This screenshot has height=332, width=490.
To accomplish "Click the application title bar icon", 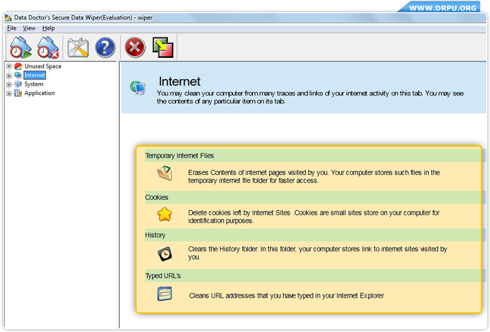I will point(8,18).
